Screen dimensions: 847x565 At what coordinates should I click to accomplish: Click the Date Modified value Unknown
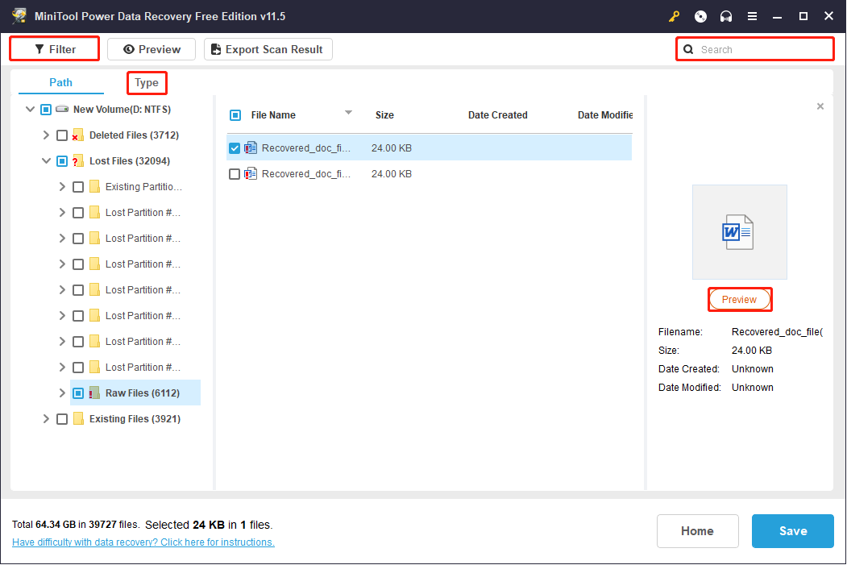coord(753,388)
